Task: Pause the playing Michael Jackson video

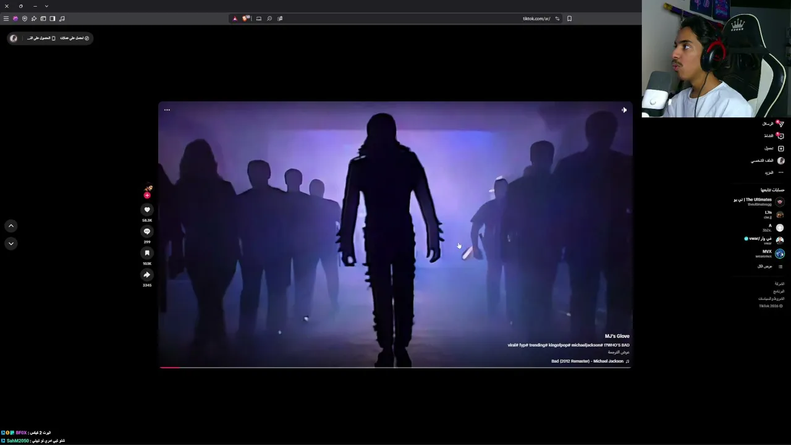Action: pos(395,235)
